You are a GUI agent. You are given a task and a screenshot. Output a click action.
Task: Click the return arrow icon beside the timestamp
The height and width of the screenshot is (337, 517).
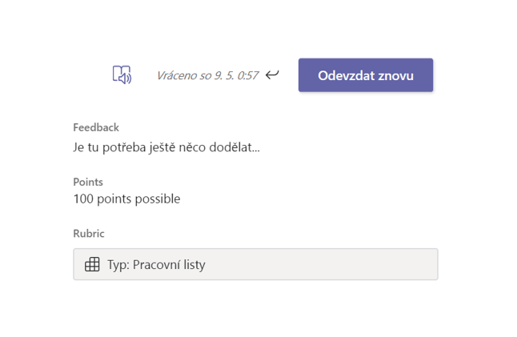272,75
